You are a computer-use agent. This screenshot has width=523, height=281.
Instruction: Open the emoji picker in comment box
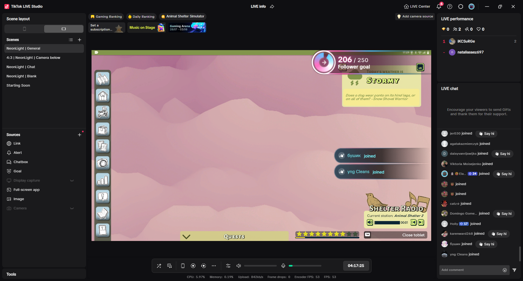pyautogui.click(x=505, y=270)
